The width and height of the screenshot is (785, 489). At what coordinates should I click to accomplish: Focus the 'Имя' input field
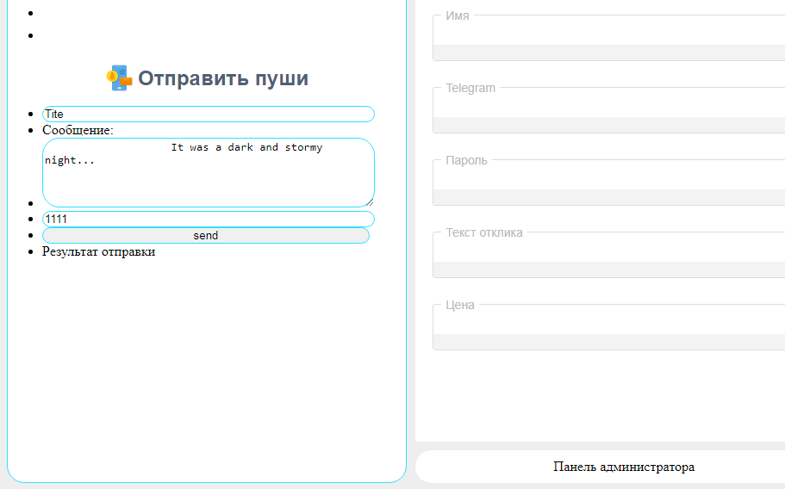pyautogui.click(x=608, y=32)
